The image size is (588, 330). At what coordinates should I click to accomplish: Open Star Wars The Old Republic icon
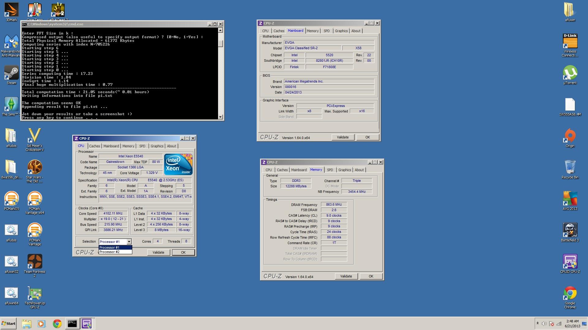click(35, 171)
